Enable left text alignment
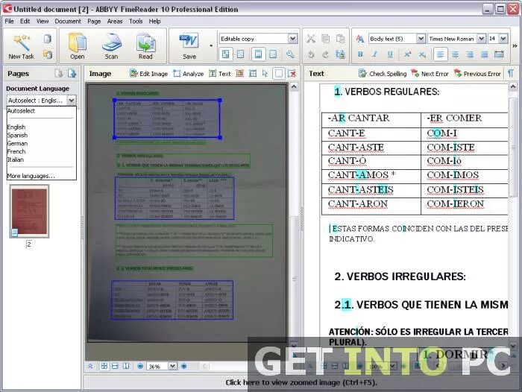522x392 pixels. pos(440,54)
